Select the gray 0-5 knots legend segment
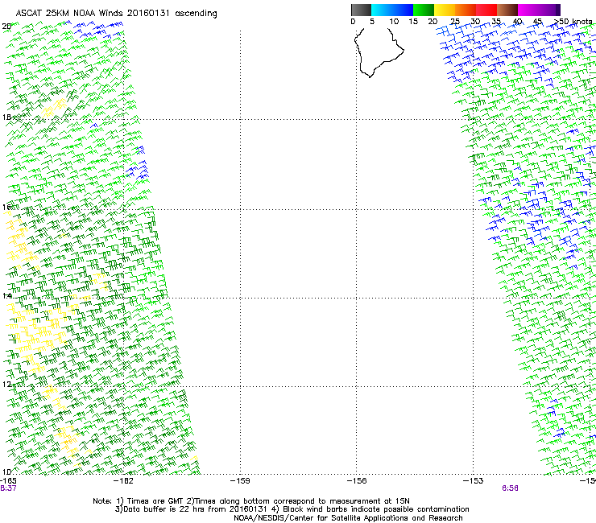Viewport: 596px width, 523px height. click(361, 10)
